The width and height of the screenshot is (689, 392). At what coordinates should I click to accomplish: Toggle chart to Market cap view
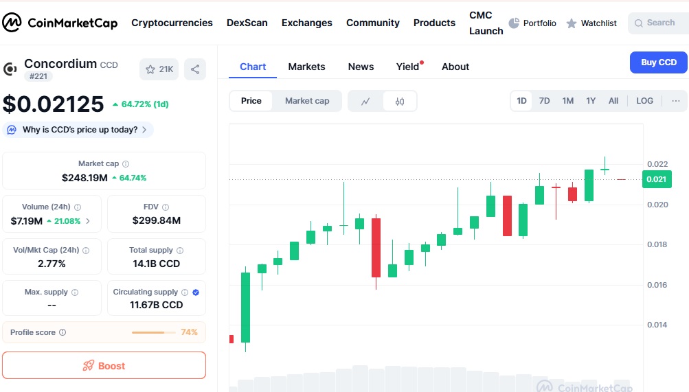(x=307, y=101)
